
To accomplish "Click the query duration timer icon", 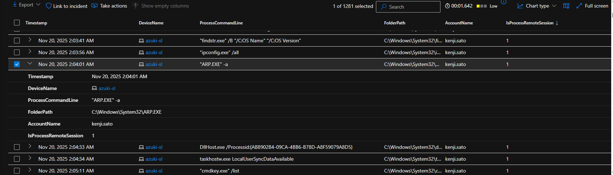I will 447,6.
